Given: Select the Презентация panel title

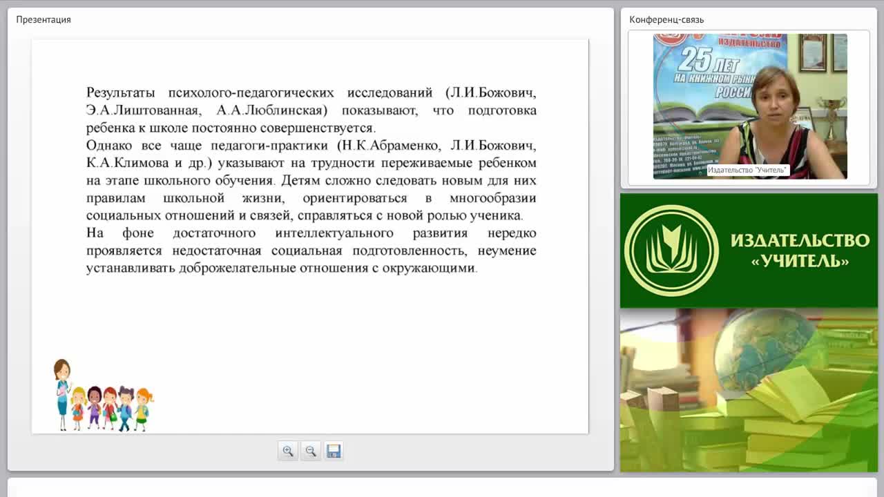Looking at the screenshot, I should tap(44, 19).
